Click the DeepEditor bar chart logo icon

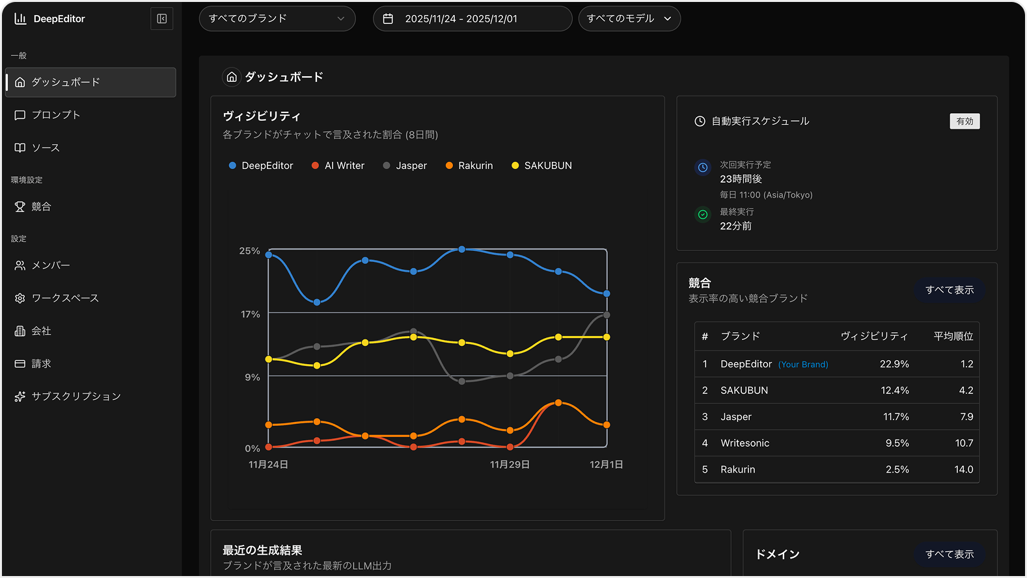pyautogui.click(x=20, y=19)
